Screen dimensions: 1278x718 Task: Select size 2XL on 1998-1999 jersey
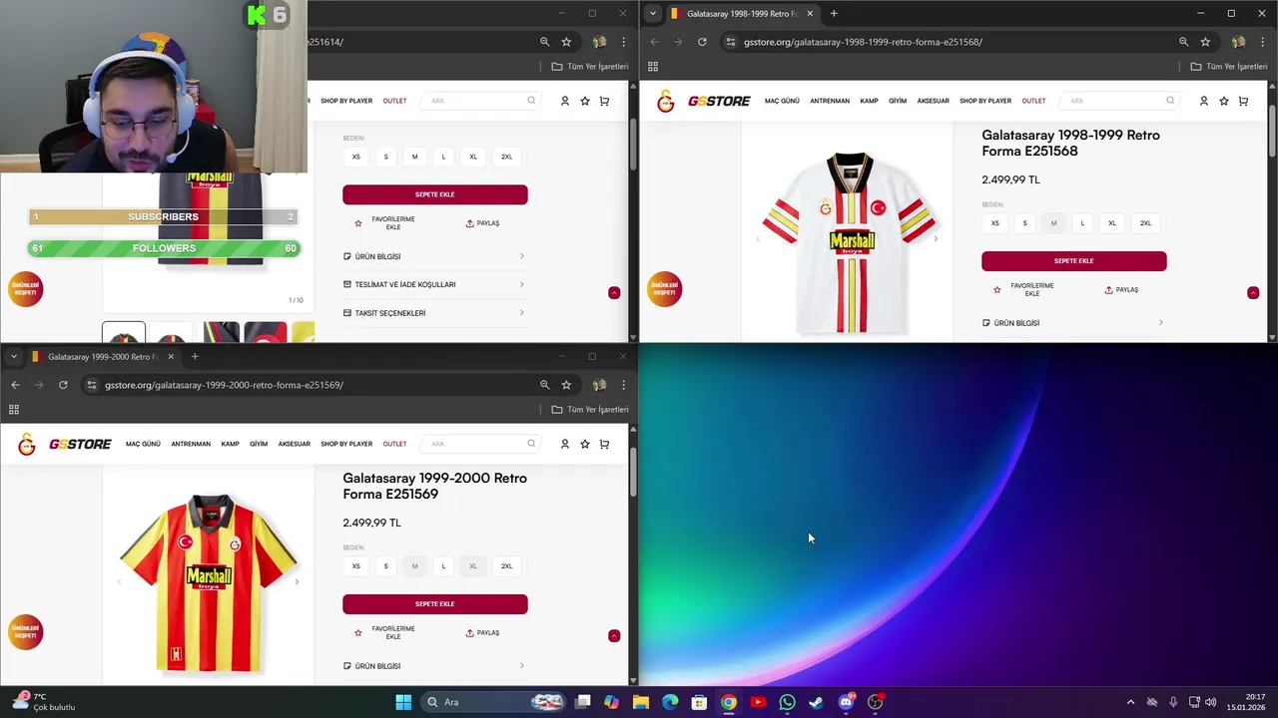[x=1145, y=223]
